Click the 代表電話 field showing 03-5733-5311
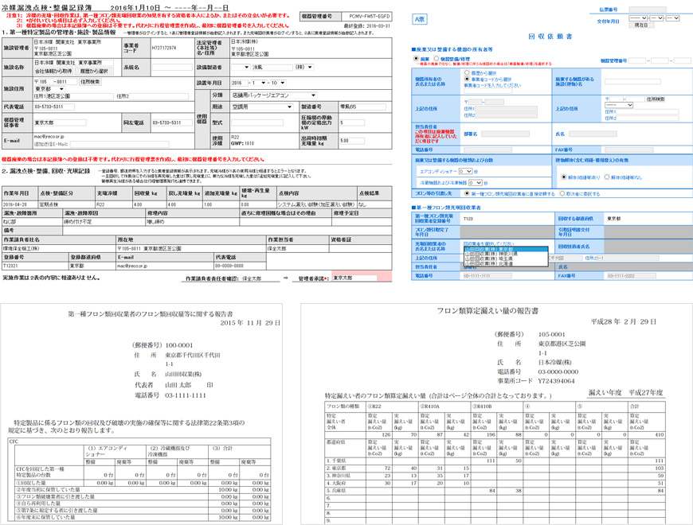 (54, 107)
